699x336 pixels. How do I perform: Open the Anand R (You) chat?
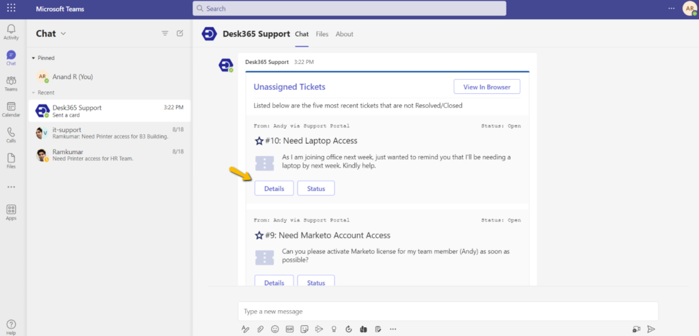[x=109, y=76]
